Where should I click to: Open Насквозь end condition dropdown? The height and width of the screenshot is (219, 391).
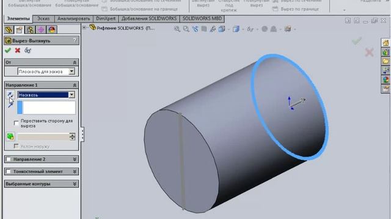71,95
